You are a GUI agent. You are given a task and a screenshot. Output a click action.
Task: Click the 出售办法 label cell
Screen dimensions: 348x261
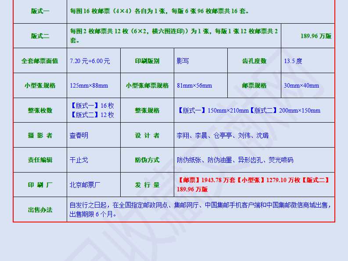tap(40, 210)
